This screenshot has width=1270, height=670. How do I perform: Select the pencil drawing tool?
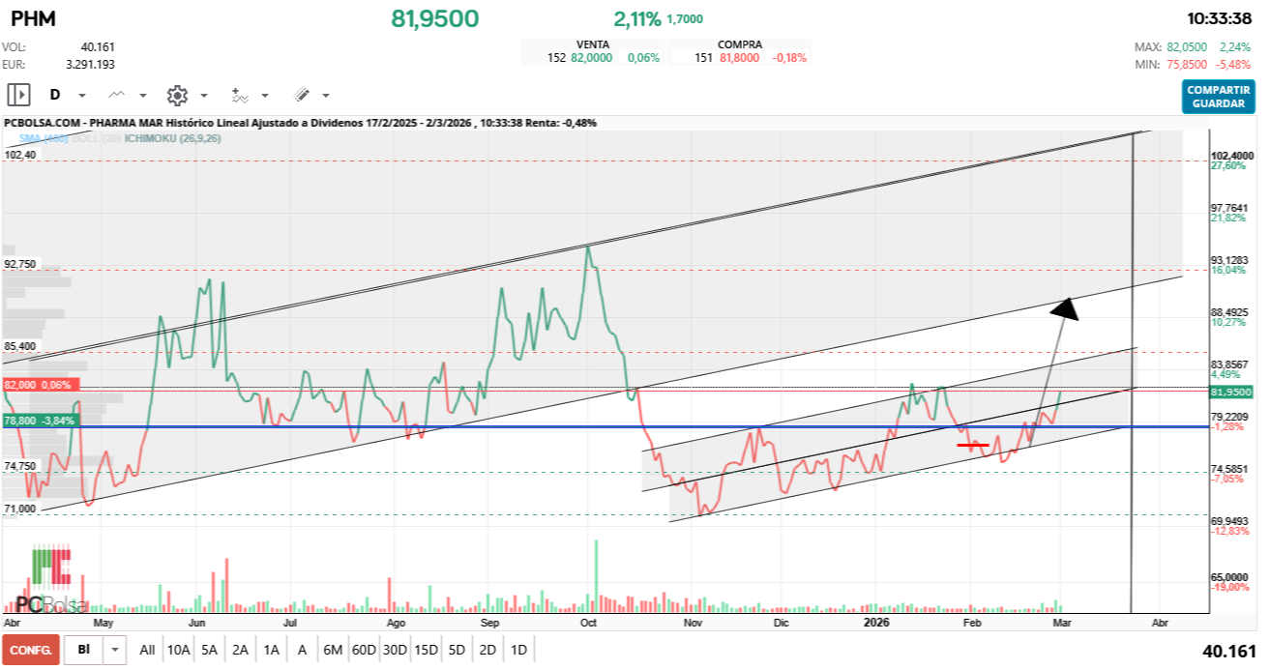click(x=301, y=95)
